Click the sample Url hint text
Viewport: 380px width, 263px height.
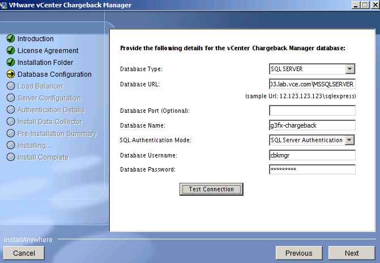coord(301,96)
